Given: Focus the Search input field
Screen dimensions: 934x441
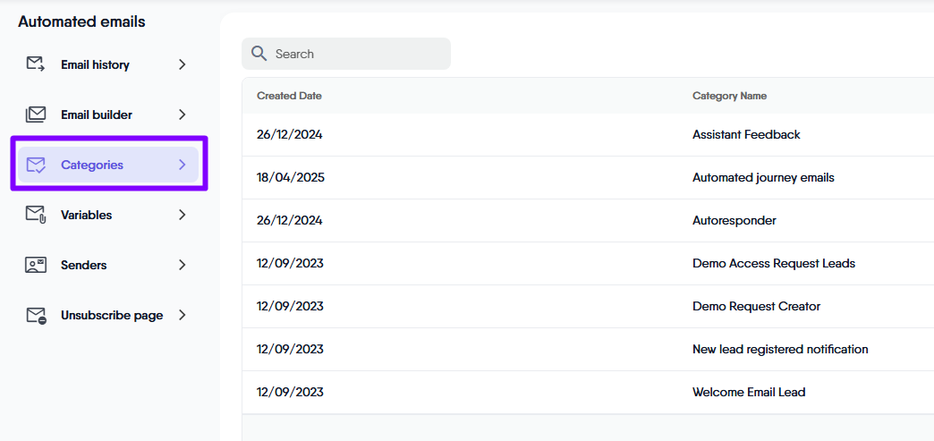Looking at the screenshot, I should point(358,54).
